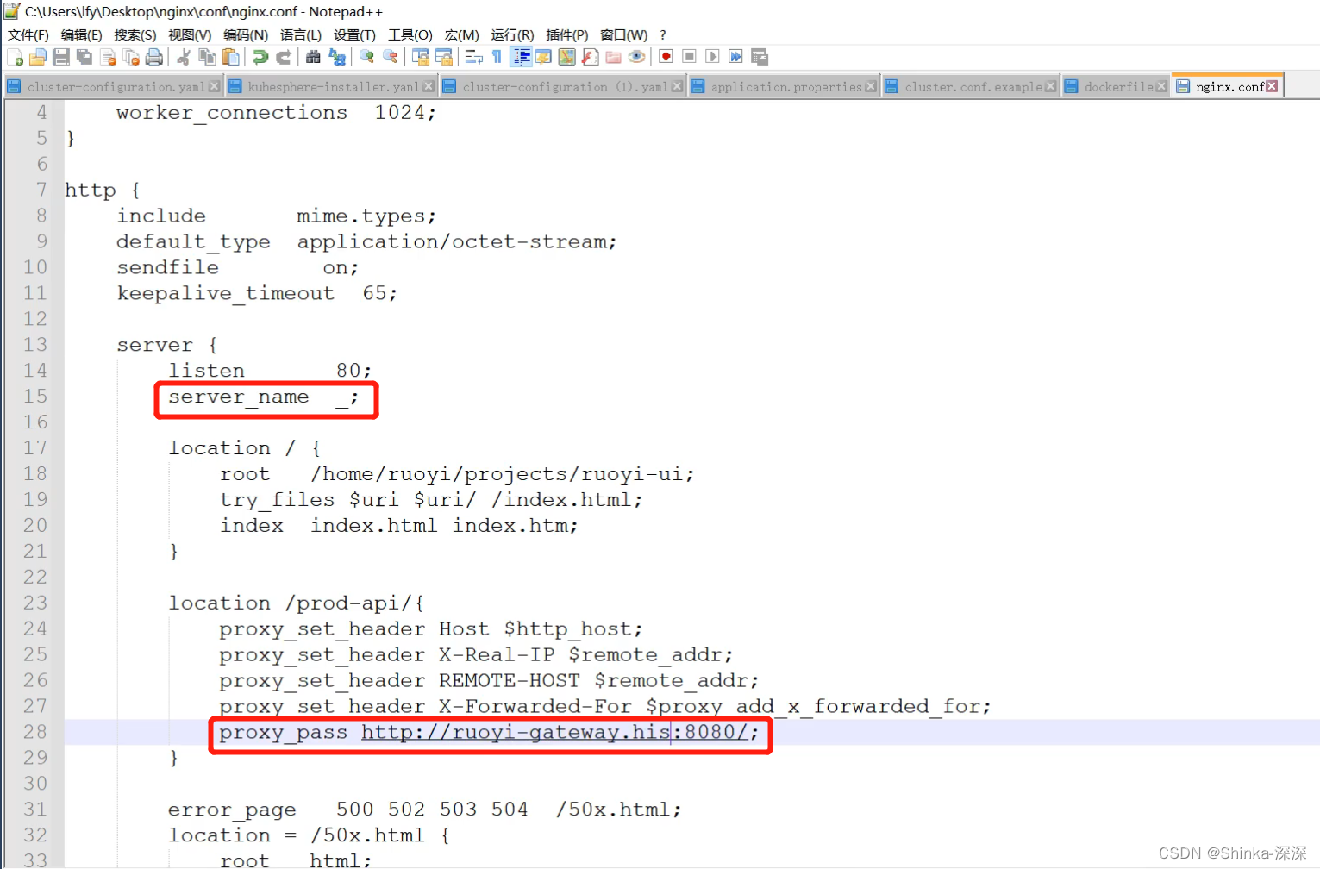The image size is (1320, 869).
Task: Open the 编码(N) menu
Action: [x=246, y=34]
